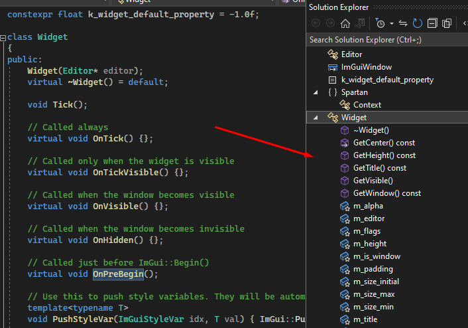
Task: Click the Spartan namespace braces icon
Action: click(333, 92)
